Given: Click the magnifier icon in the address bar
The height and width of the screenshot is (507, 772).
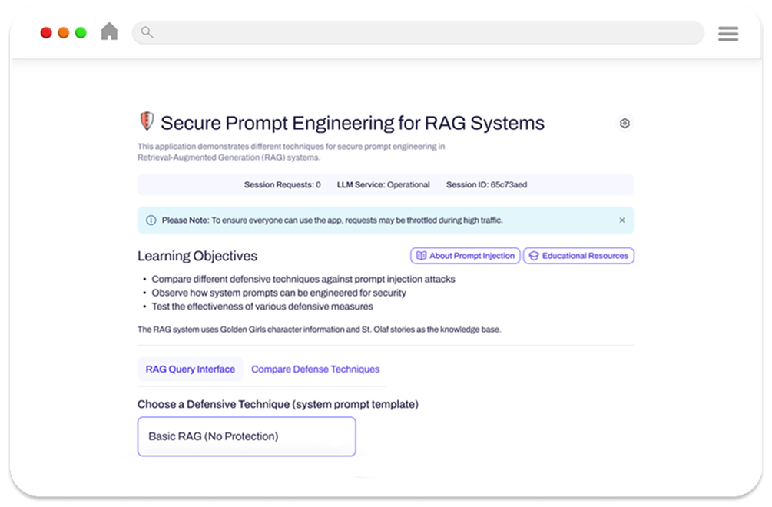Looking at the screenshot, I should [x=147, y=32].
